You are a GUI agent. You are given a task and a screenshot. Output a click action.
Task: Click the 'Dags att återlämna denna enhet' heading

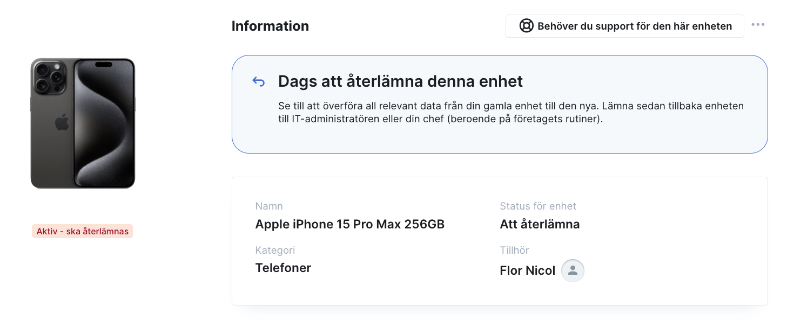[400, 81]
